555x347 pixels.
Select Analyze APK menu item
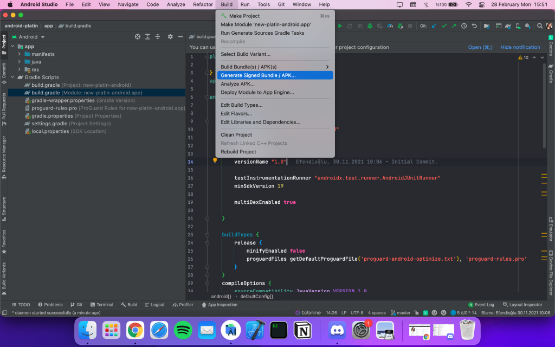275,84
